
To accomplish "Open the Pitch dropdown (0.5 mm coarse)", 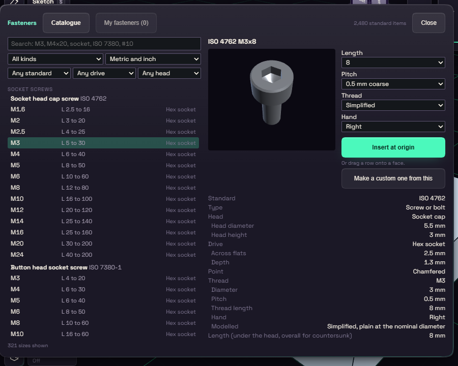I will [x=393, y=84].
